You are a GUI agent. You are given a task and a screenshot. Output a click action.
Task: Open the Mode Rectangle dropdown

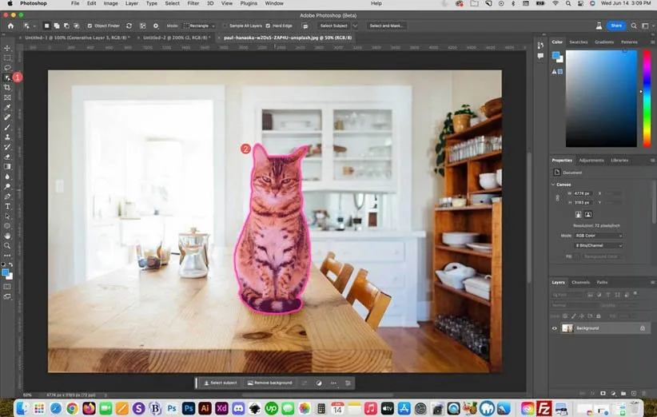tap(198, 26)
